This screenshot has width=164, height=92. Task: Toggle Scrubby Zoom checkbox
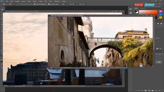click(49, 4)
